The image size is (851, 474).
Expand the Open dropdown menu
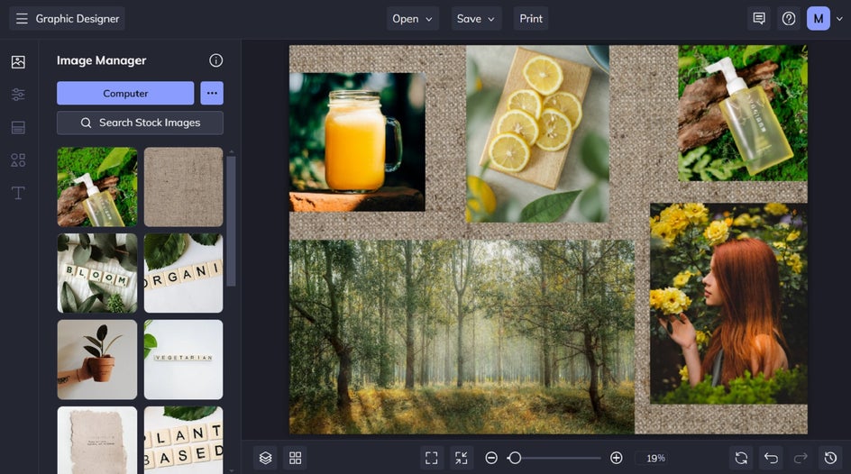413,18
